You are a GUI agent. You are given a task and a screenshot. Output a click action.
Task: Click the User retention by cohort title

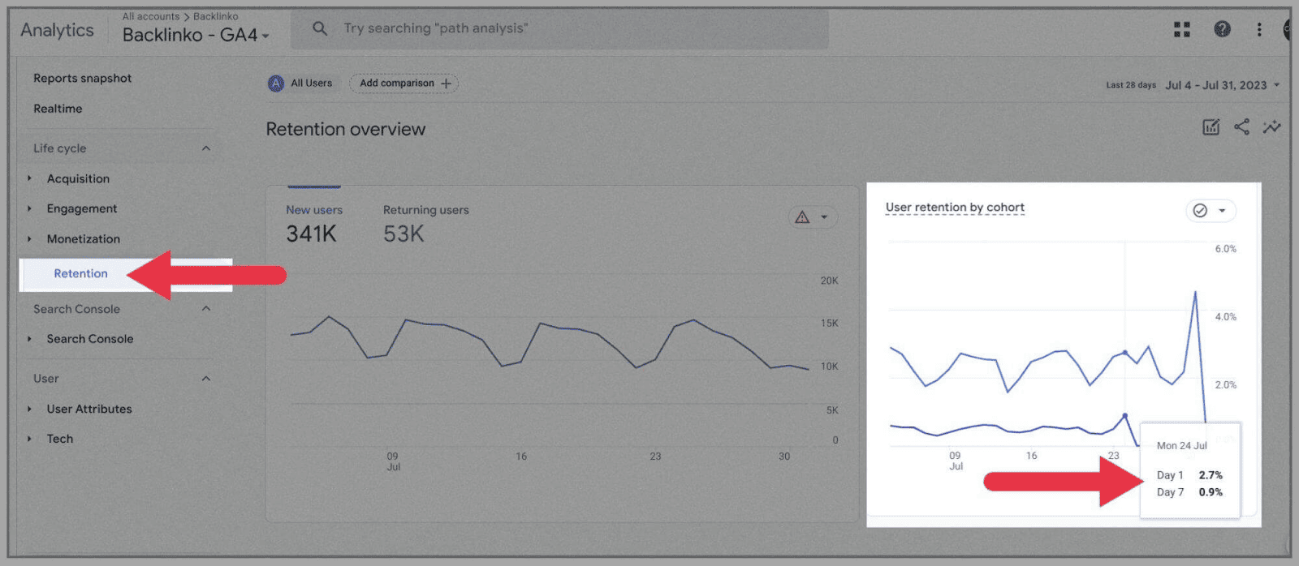tap(955, 208)
